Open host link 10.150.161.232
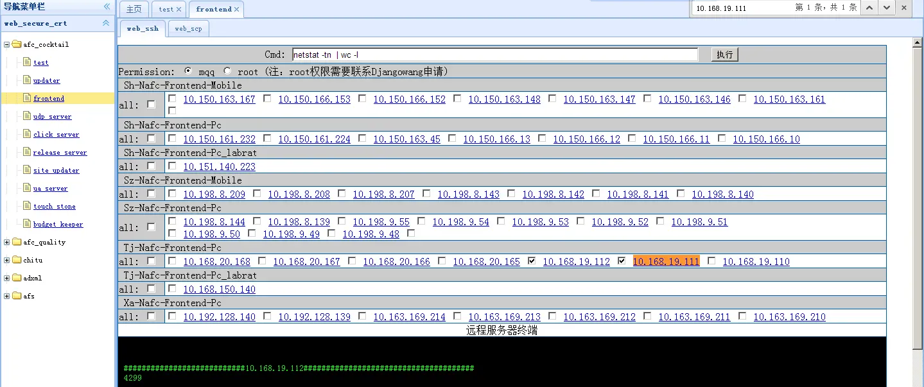 [220, 139]
